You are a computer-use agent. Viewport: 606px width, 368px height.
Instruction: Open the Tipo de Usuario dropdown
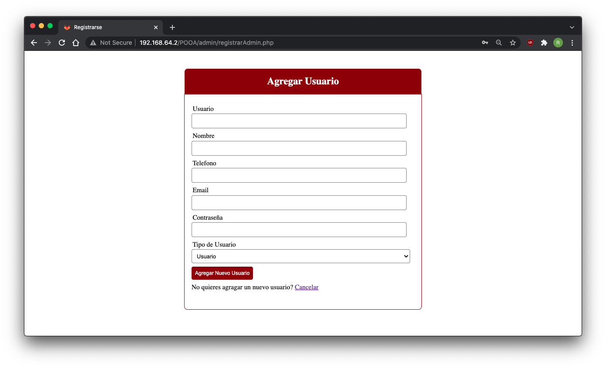coord(300,256)
